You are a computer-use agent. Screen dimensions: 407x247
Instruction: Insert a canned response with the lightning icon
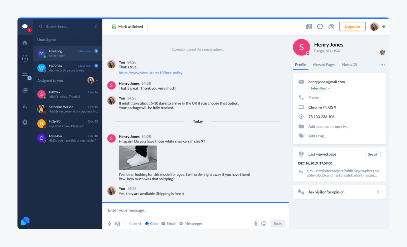point(109,224)
